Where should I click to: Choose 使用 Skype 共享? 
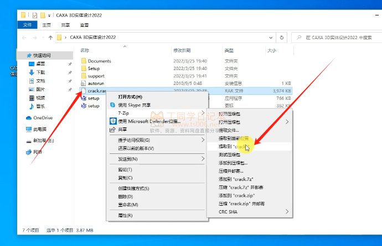tap(157, 105)
